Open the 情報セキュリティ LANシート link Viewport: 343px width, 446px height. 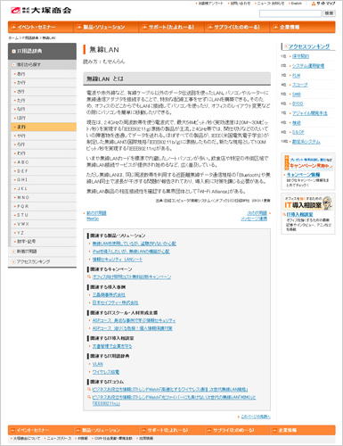(x=118, y=260)
